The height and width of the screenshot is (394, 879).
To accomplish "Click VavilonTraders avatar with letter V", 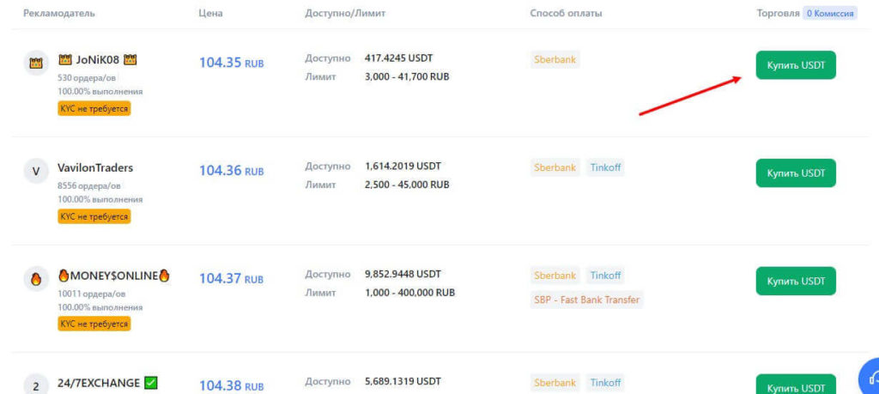I will click(35, 172).
